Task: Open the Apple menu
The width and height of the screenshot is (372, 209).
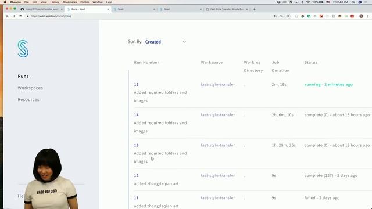Action: [5, 2]
